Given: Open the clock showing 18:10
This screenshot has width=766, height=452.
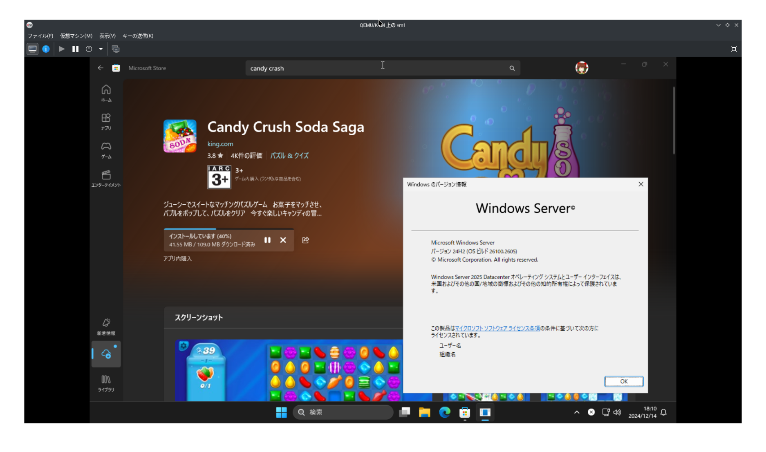Looking at the screenshot, I should (x=643, y=412).
